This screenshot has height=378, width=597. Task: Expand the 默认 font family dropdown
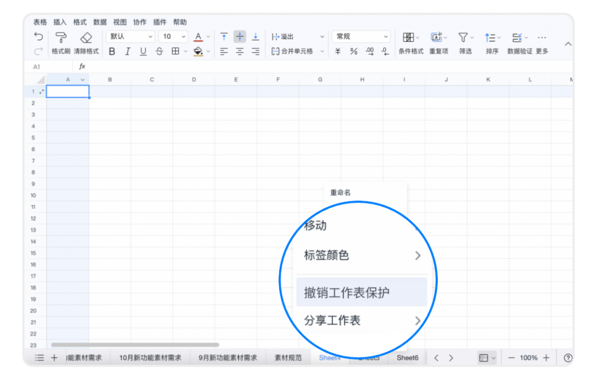coord(131,37)
